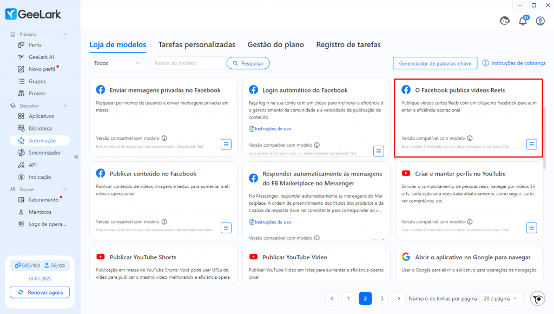Open Indicação in the sidebar

39,177
